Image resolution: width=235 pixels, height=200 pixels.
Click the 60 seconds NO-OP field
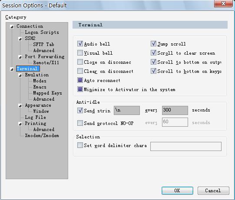175,122
